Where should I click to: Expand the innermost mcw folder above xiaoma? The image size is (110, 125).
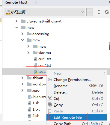pos(28,46)
